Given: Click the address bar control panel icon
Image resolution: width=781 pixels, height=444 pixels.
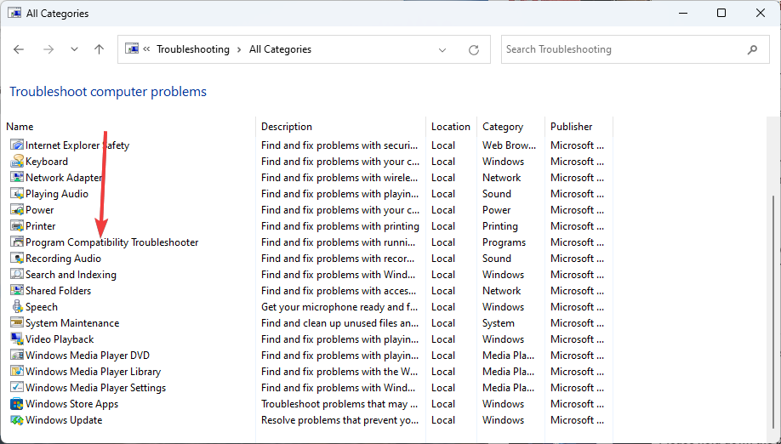Looking at the screenshot, I should coord(132,48).
